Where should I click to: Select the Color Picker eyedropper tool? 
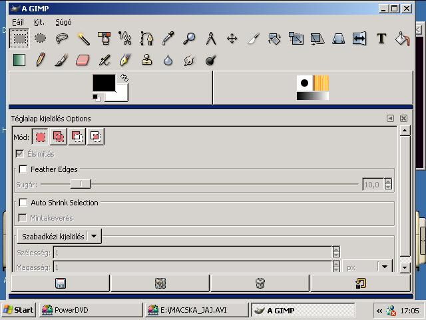coord(168,39)
